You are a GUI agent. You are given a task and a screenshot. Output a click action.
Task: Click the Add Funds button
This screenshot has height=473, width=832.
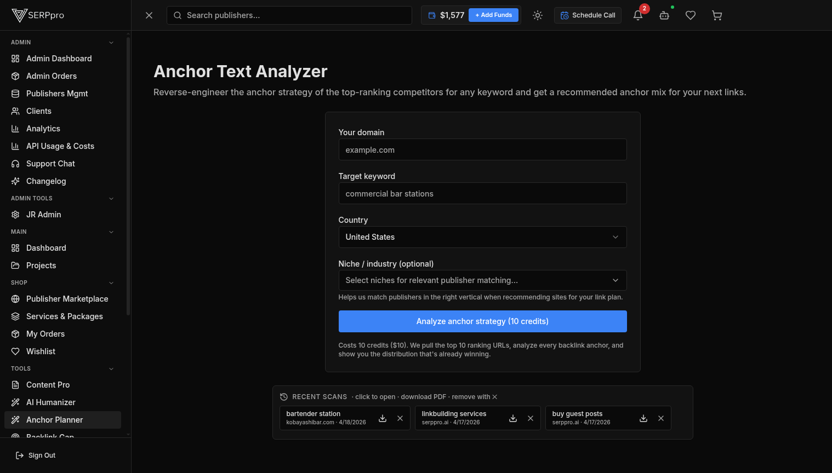click(x=493, y=15)
